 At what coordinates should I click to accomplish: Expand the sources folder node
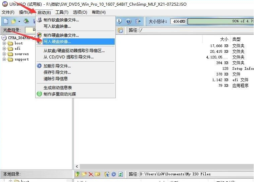4,54
